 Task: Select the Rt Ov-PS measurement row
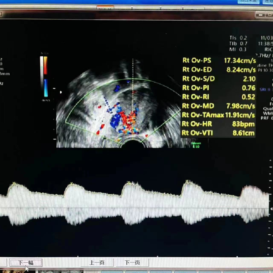[x=219, y=61]
